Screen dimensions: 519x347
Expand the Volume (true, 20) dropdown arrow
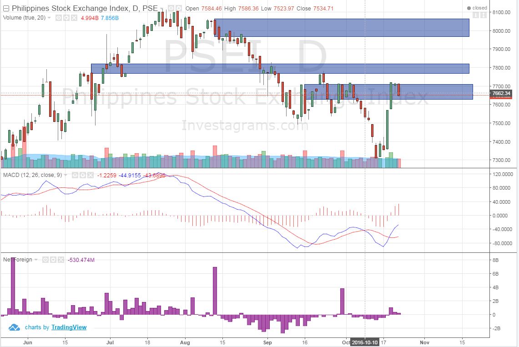click(49, 18)
